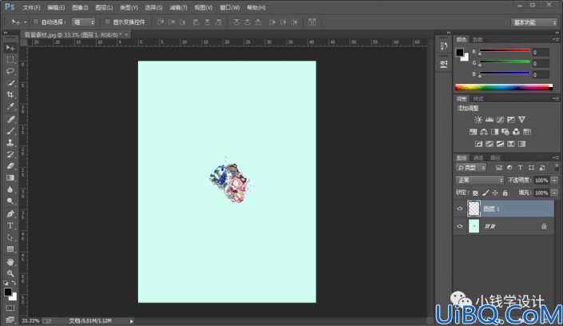
Task: Add a Curves adjustment layer
Action: [x=500, y=120]
